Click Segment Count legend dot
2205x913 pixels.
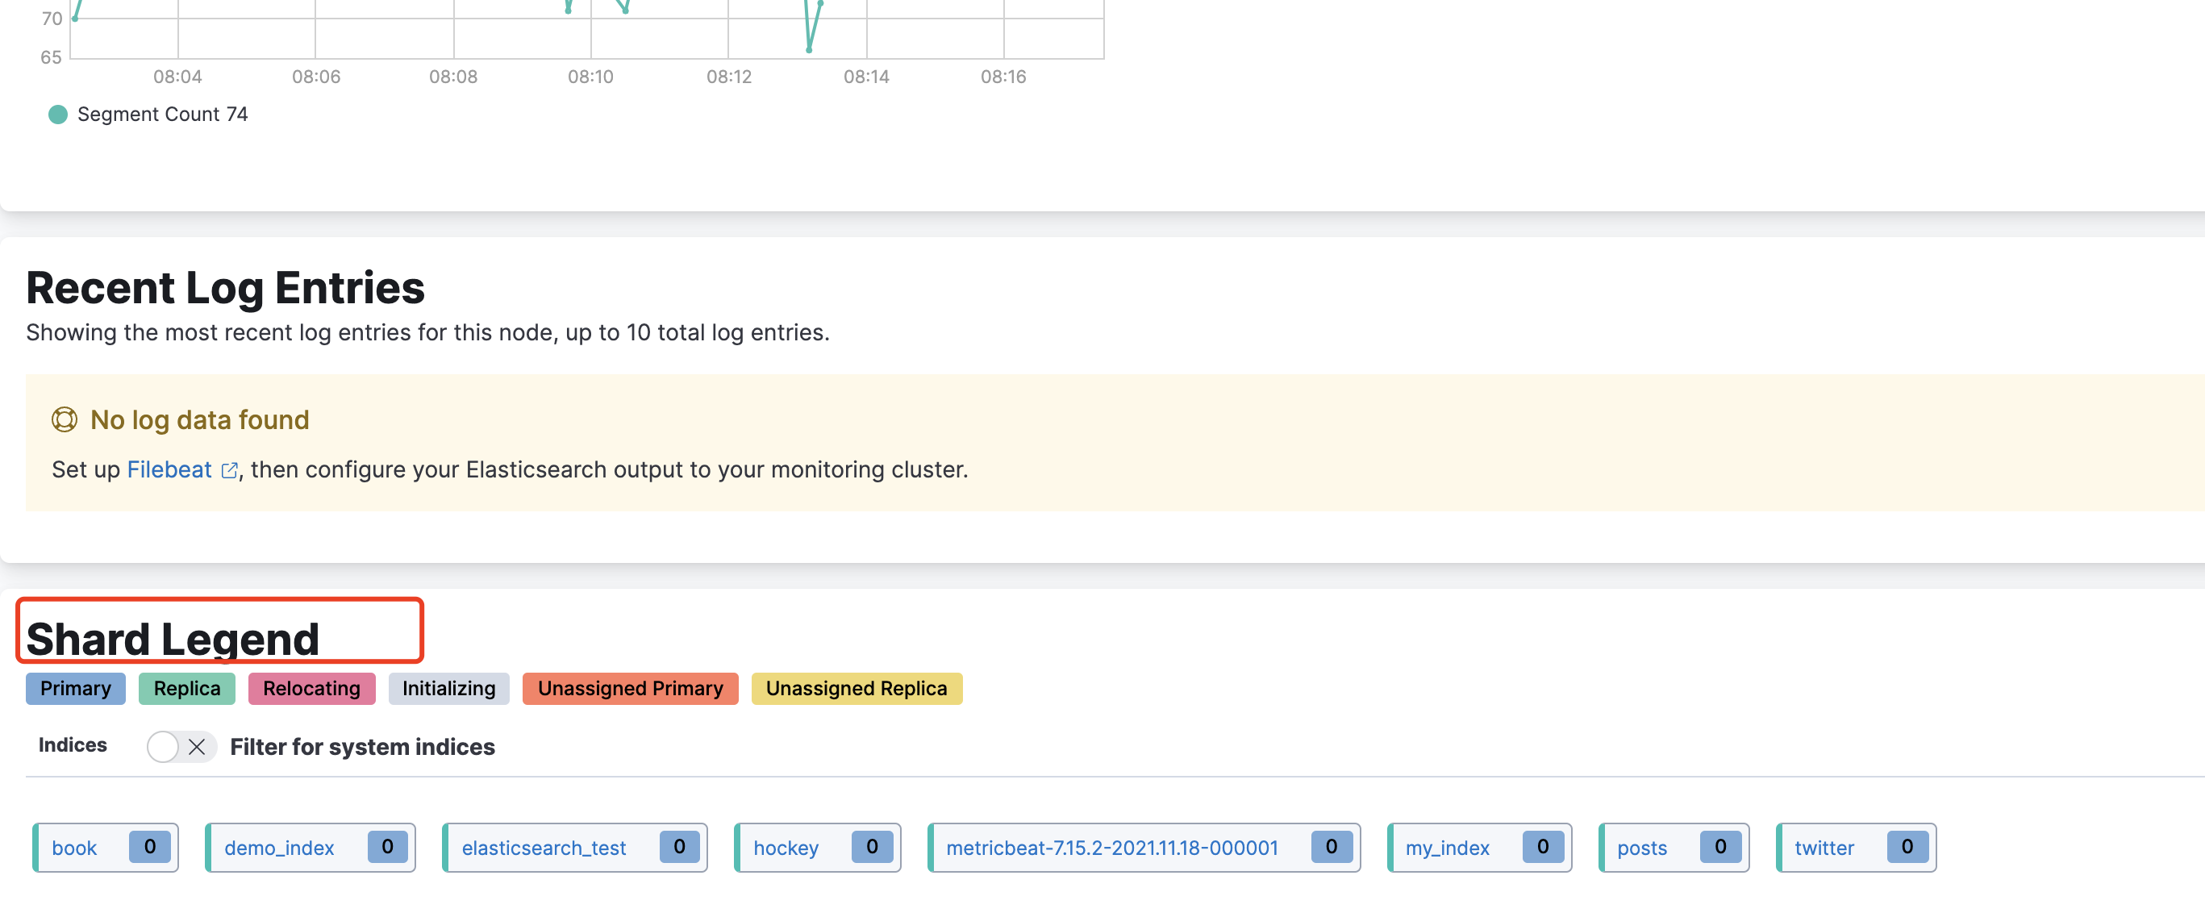point(57,114)
